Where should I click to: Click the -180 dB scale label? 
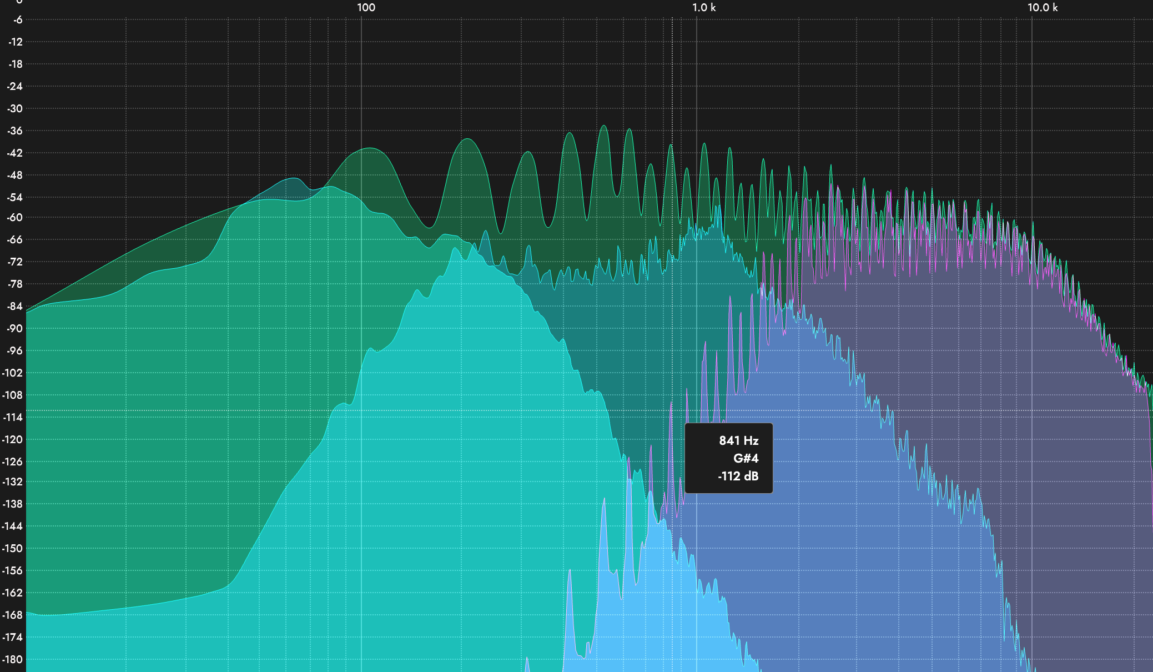13,659
